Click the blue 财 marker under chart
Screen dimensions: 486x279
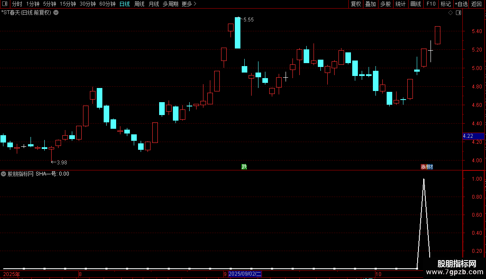(x=430, y=167)
